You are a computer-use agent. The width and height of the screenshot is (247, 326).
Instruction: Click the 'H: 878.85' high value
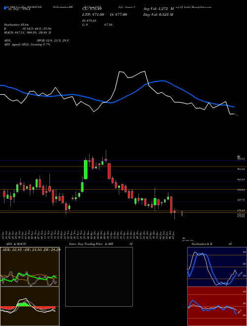(x=90, y=21)
